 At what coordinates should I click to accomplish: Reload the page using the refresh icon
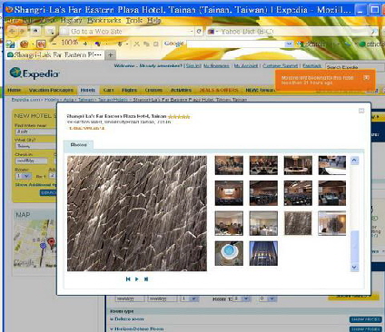pos(199,31)
